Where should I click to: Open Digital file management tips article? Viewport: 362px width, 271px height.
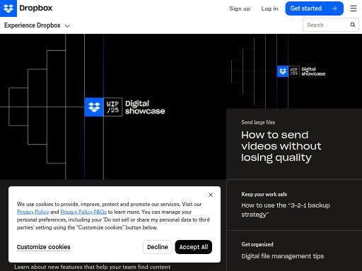(282, 256)
